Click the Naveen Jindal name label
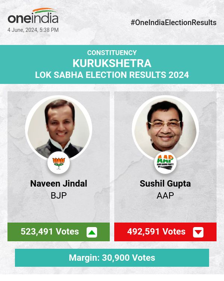Viewport: 224px width, 281px height. click(x=59, y=184)
